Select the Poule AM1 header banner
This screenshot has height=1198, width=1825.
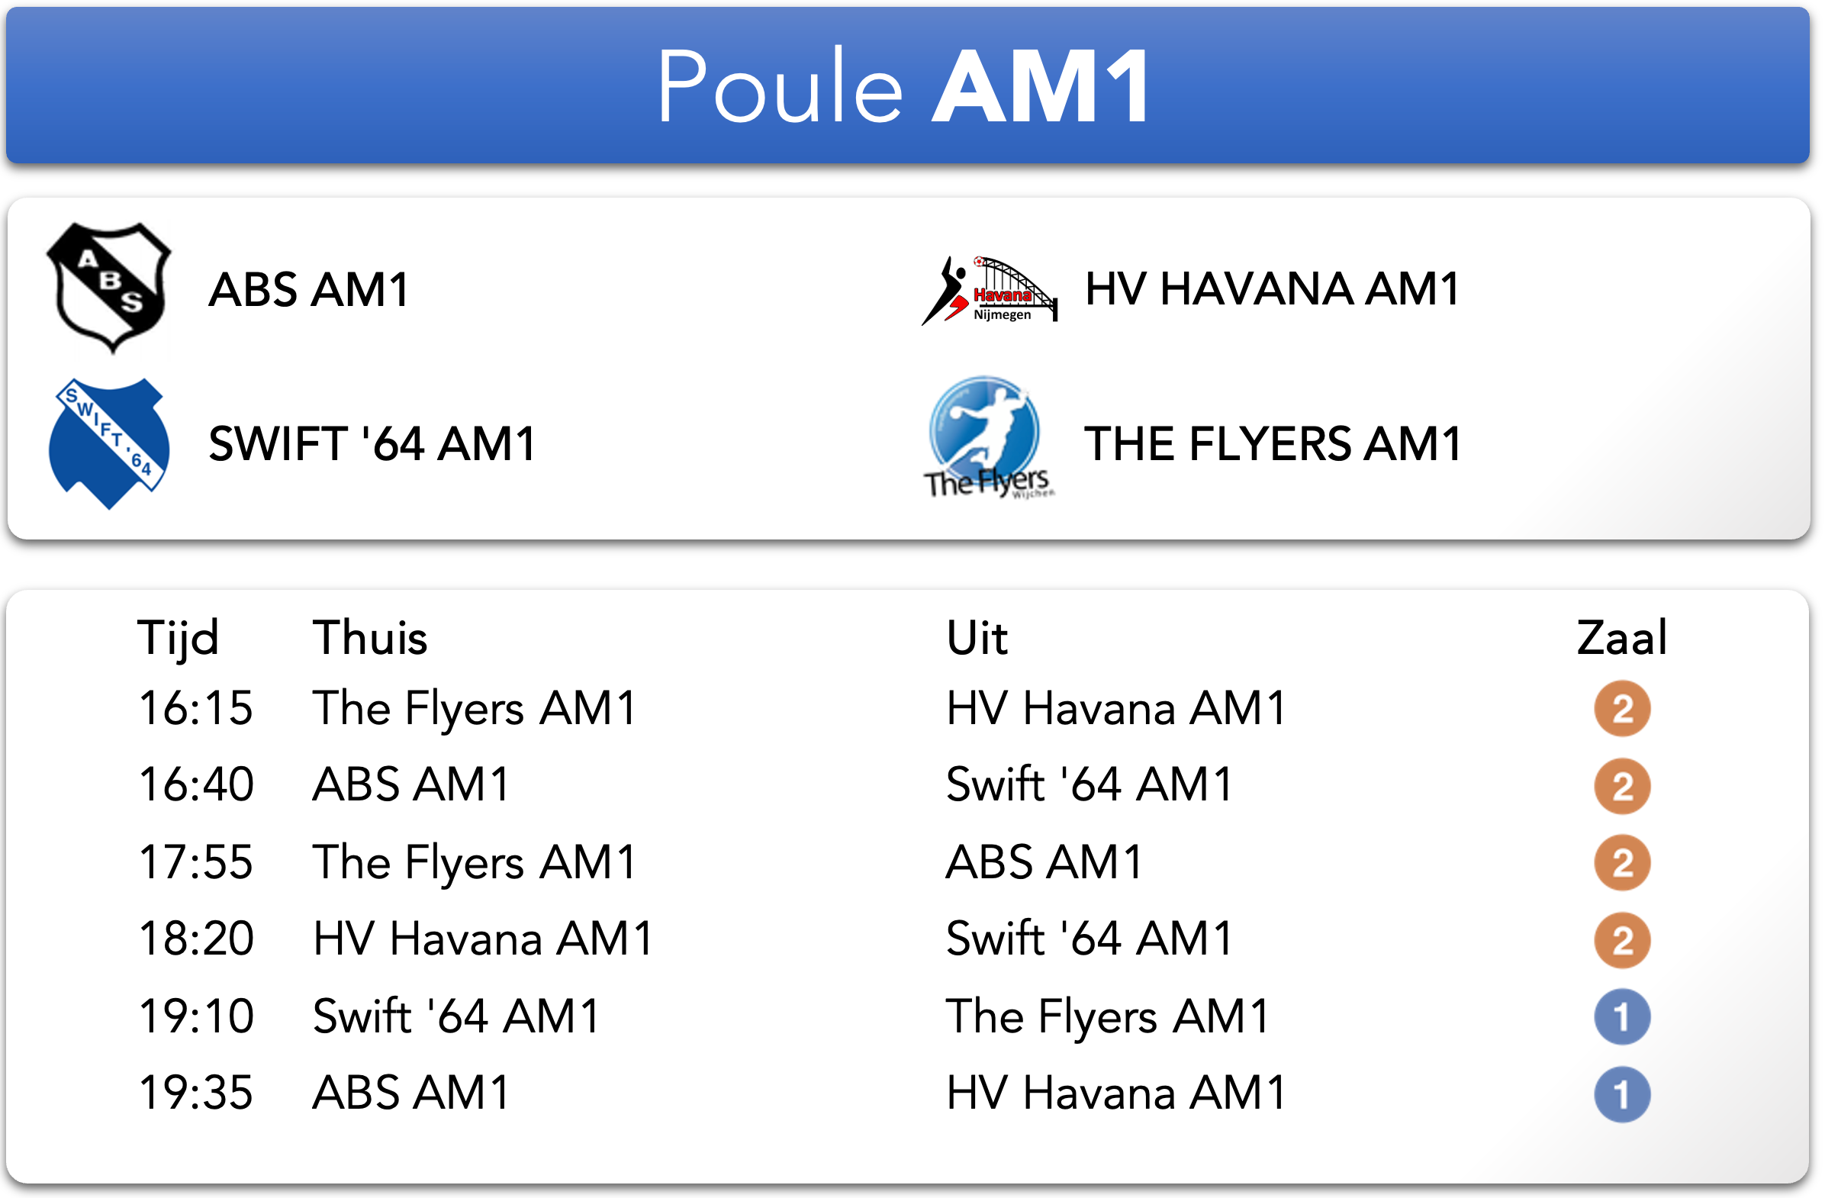click(907, 85)
